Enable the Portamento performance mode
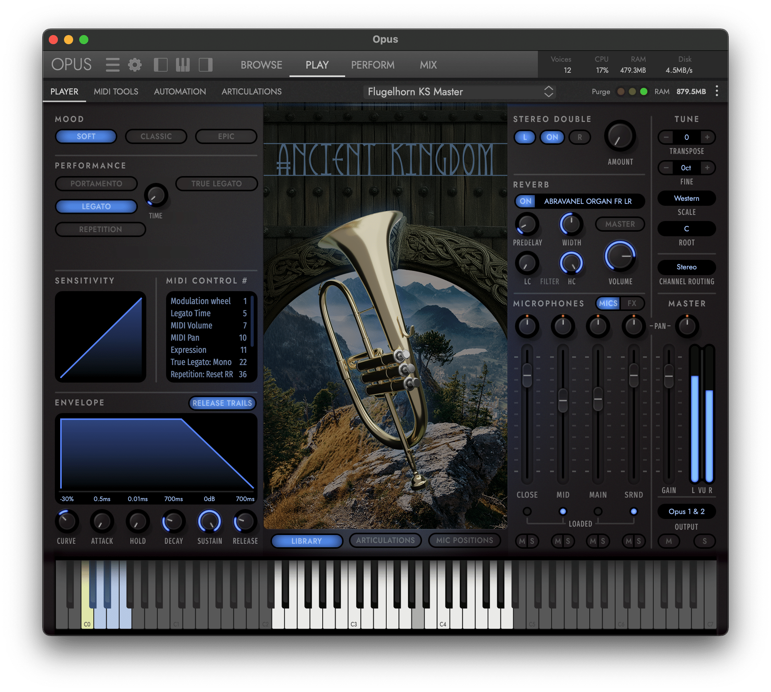The image size is (771, 692). (96, 184)
